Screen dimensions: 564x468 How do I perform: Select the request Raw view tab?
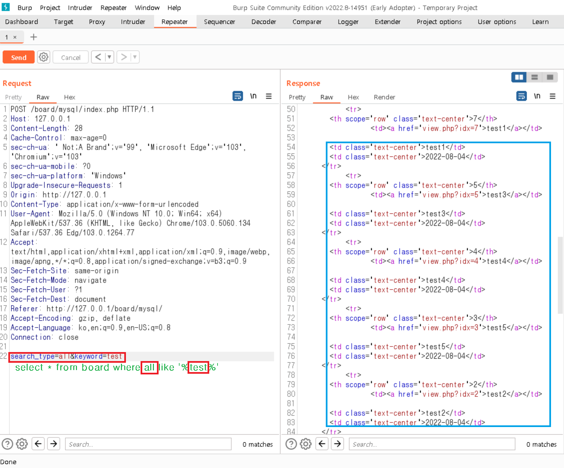pyautogui.click(x=43, y=97)
